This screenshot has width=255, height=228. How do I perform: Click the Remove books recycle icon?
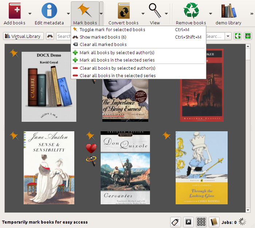(x=191, y=11)
